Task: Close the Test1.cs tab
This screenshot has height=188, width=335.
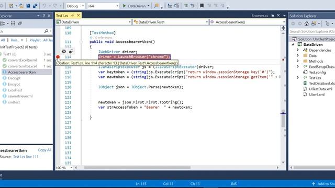Action: click(79, 15)
